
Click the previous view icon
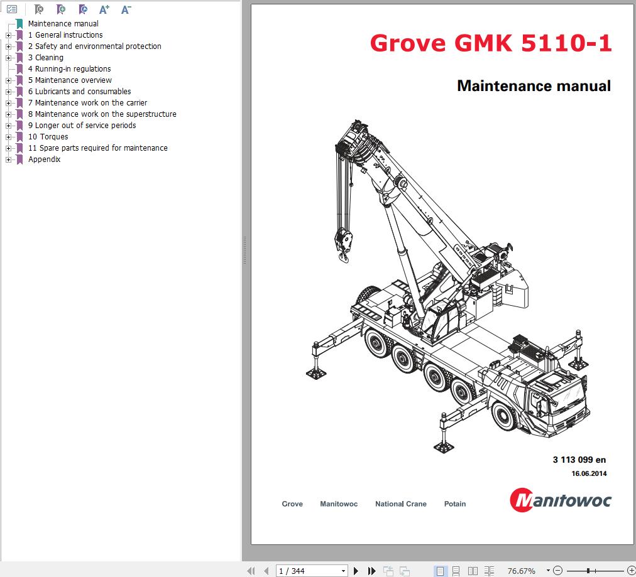[388, 571]
